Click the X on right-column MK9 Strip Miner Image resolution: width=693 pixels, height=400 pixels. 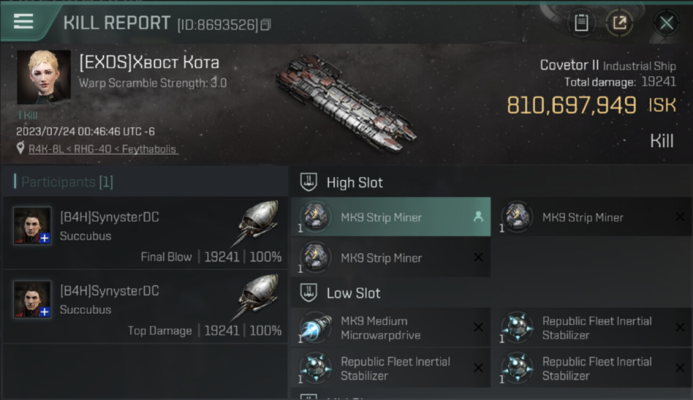[680, 217]
